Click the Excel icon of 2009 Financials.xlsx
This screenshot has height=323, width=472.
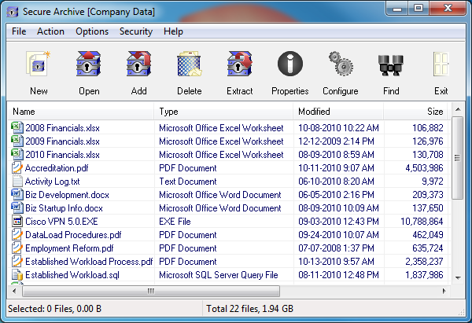tap(17, 141)
